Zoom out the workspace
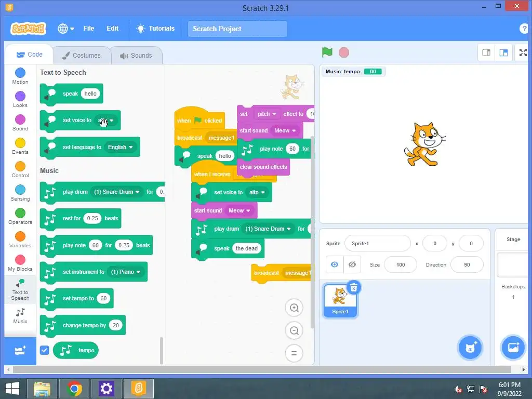Viewport: 532px width, 399px height. click(x=294, y=330)
